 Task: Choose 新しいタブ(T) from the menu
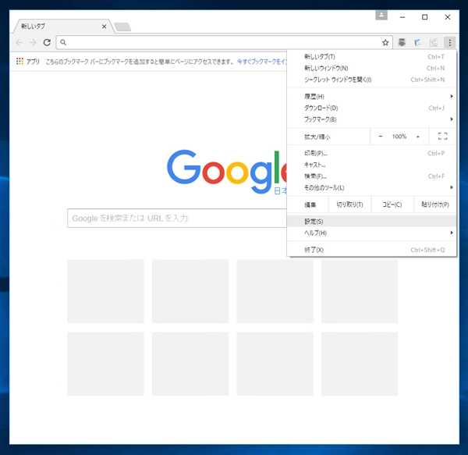point(371,57)
